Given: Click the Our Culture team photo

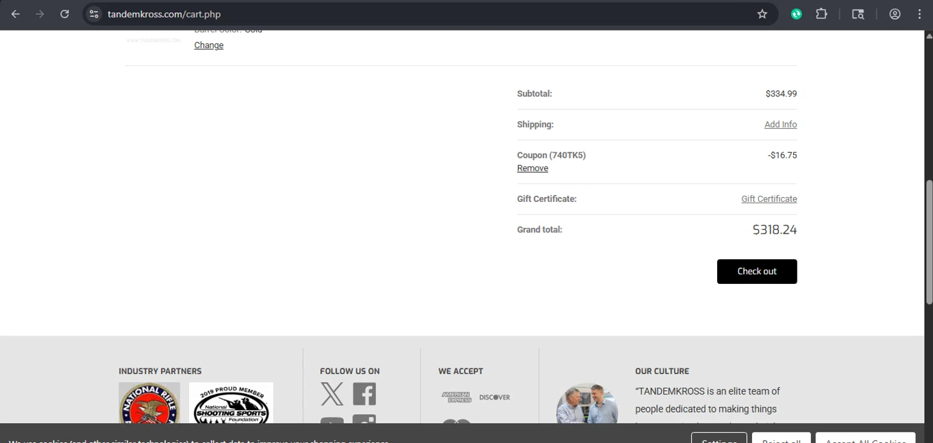Looking at the screenshot, I should (x=587, y=403).
